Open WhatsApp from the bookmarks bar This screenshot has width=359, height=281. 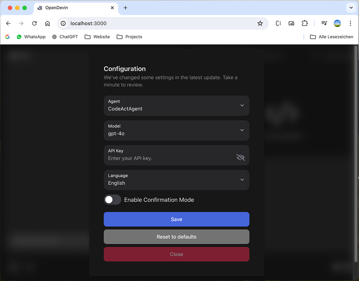[31, 36]
